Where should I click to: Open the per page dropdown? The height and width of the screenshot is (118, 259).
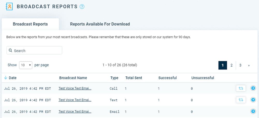point(26,65)
